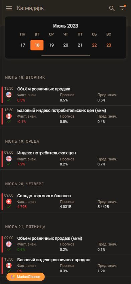Open the filter icon in header

coord(123,8)
